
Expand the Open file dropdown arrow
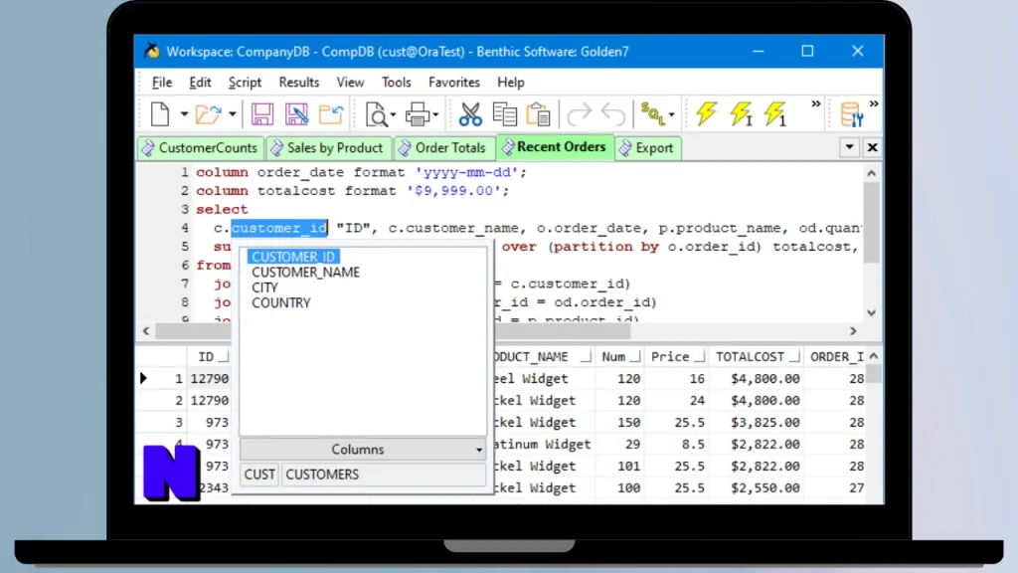point(232,115)
